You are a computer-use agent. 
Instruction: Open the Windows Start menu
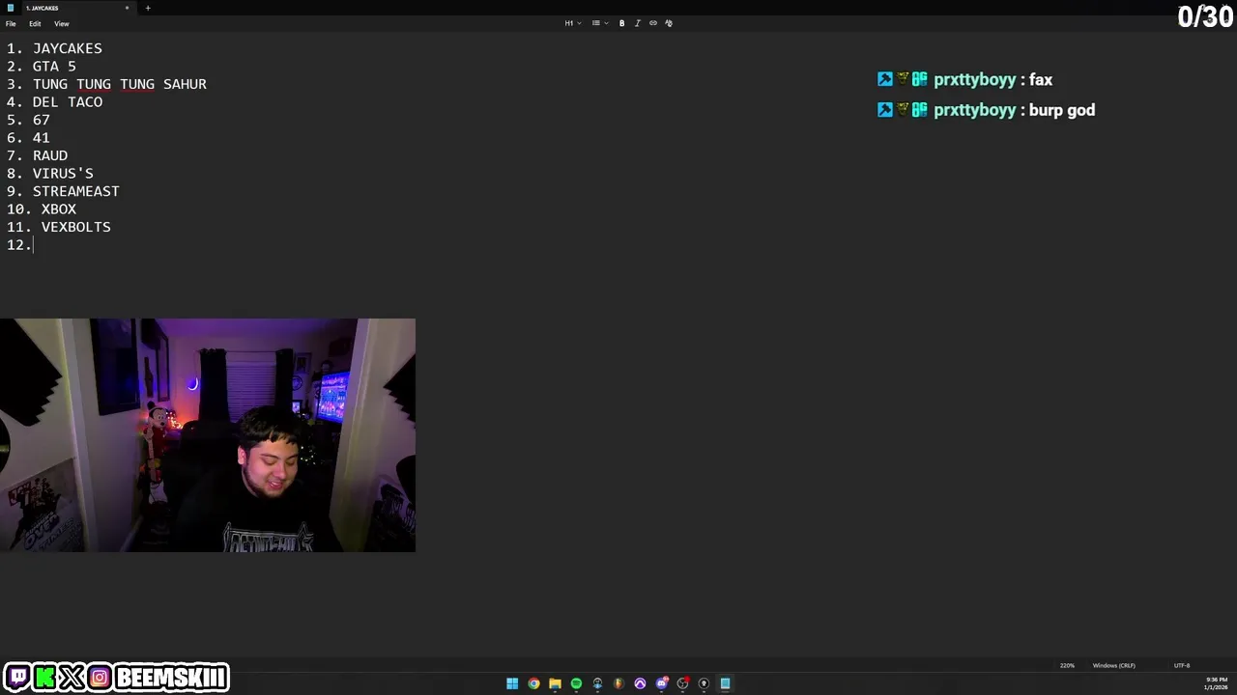click(x=512, y=683)
